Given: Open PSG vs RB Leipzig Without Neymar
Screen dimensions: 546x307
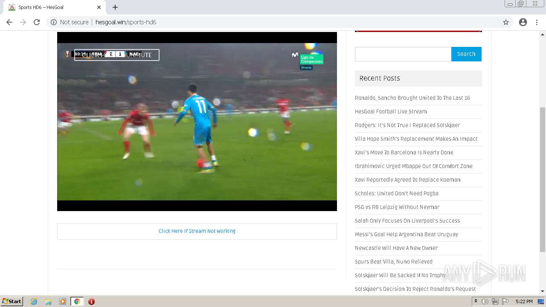Looking at the screenshot, I should pos(397,207).
